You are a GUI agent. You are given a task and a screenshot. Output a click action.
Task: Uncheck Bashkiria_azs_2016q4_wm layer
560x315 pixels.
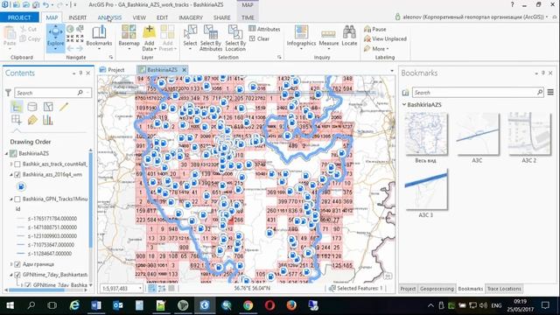tap(17, 175)
